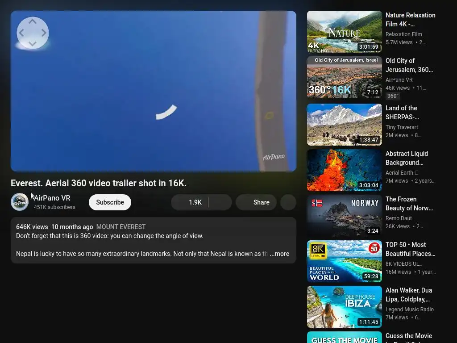Open AirPano VR channel name link

click(52, 198)
